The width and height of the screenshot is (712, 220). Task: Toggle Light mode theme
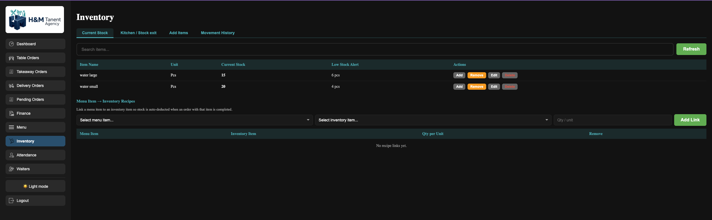click(35, 186)
